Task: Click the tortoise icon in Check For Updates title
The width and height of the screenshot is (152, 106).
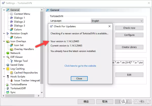Action: [x=51, y=26]
